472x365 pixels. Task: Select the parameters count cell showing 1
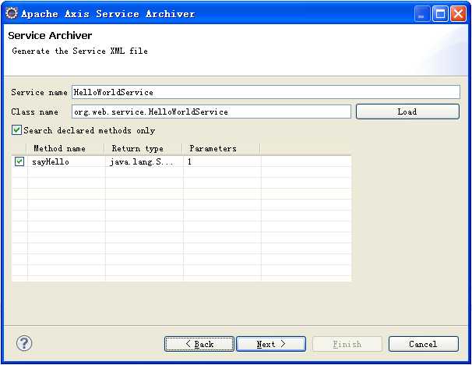tap(222, 162)
